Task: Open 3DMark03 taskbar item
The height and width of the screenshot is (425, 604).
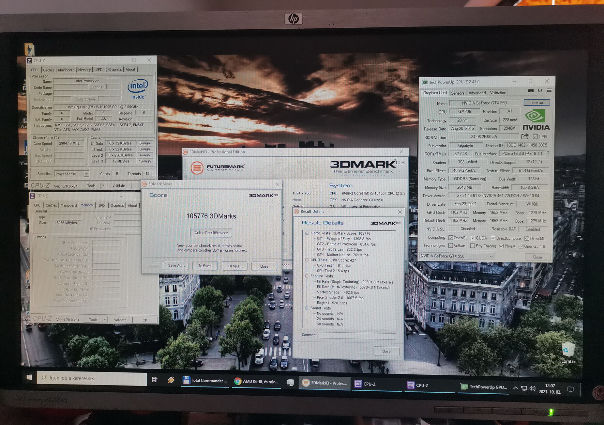Action: point(325,383)
